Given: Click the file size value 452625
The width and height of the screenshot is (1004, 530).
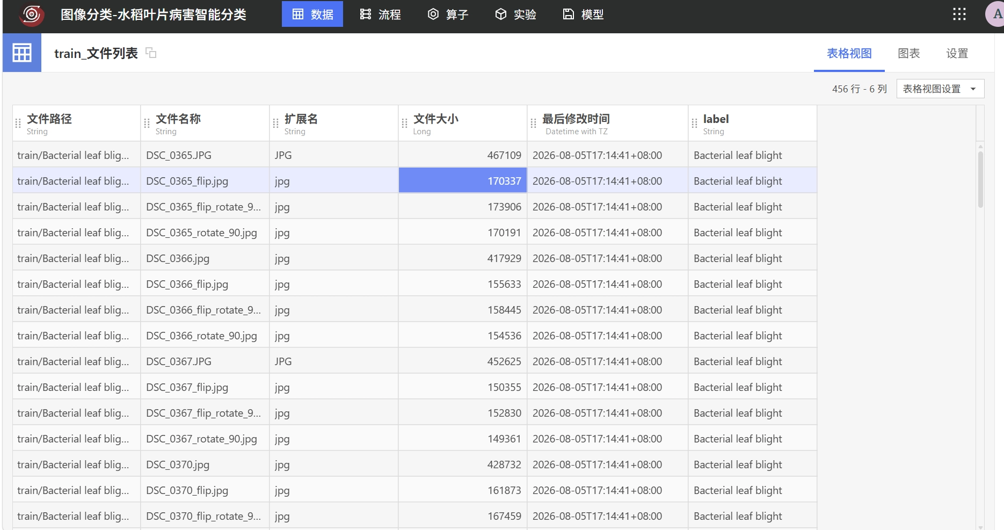Looking at the screenshot, I should tap(504, 361).
